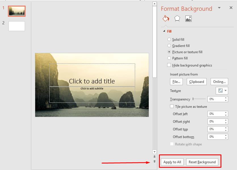Click Reset Background

pyautogui.click(x=202, y=162)
